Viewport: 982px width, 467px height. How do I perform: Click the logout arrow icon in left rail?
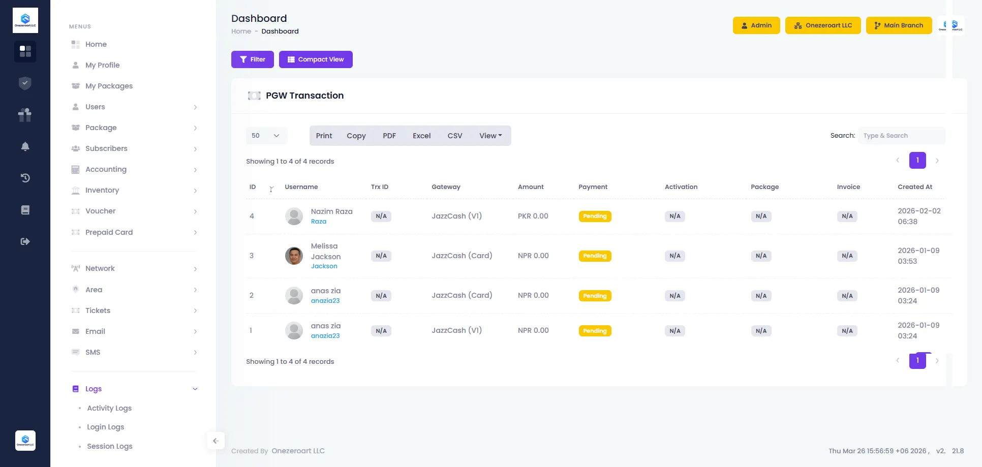click(25, 241)
